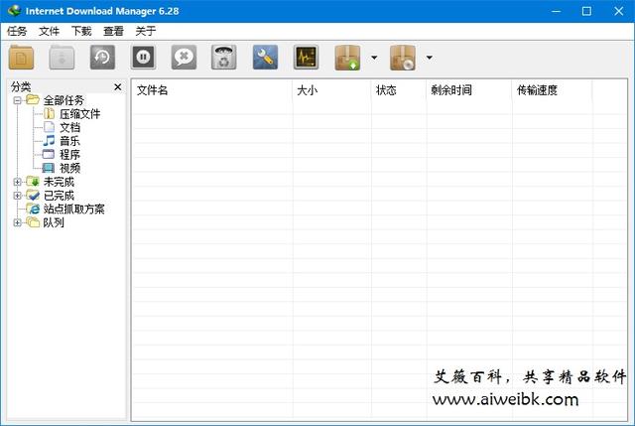Viewport: 635px width, 426px height.
Task: Click the music note icon beside 音乐
Action: coord(49,141)
